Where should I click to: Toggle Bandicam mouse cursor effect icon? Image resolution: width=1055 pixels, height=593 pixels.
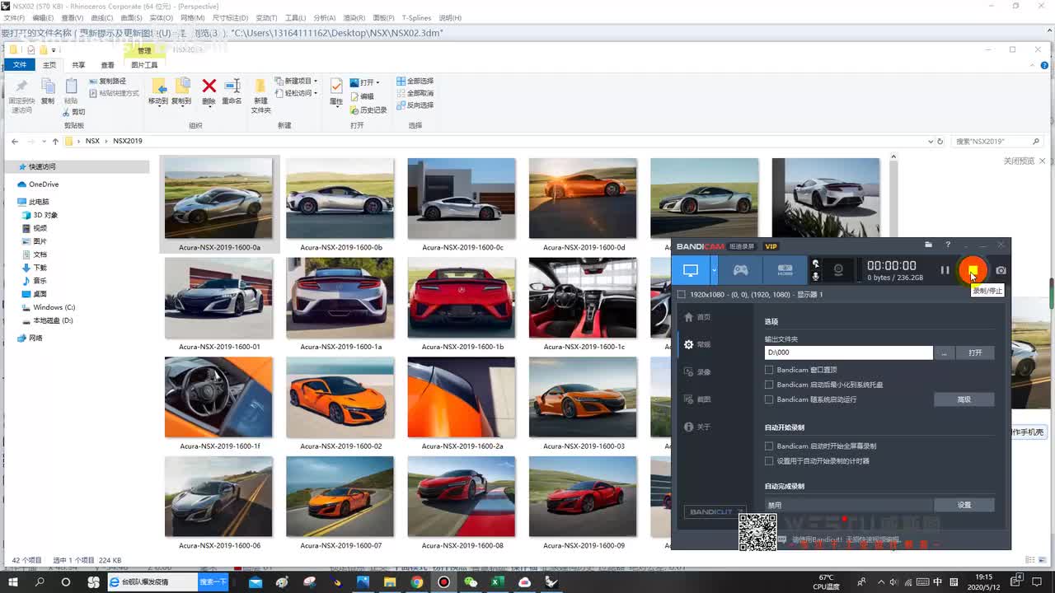click(816, 264)
